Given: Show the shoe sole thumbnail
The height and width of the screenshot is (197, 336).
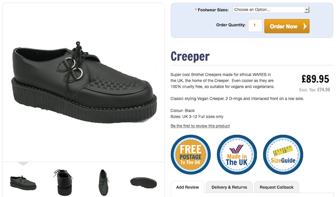Looking at the screenshot, I should tap(144, 183).
